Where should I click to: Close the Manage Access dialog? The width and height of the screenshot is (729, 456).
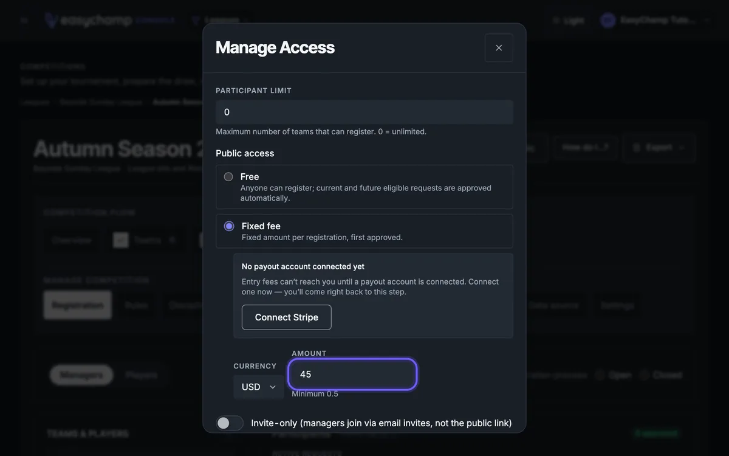click(499, 48)
